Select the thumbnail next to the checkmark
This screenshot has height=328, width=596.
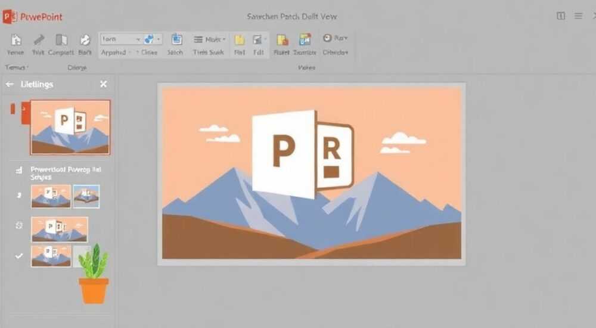click(51, 256)
